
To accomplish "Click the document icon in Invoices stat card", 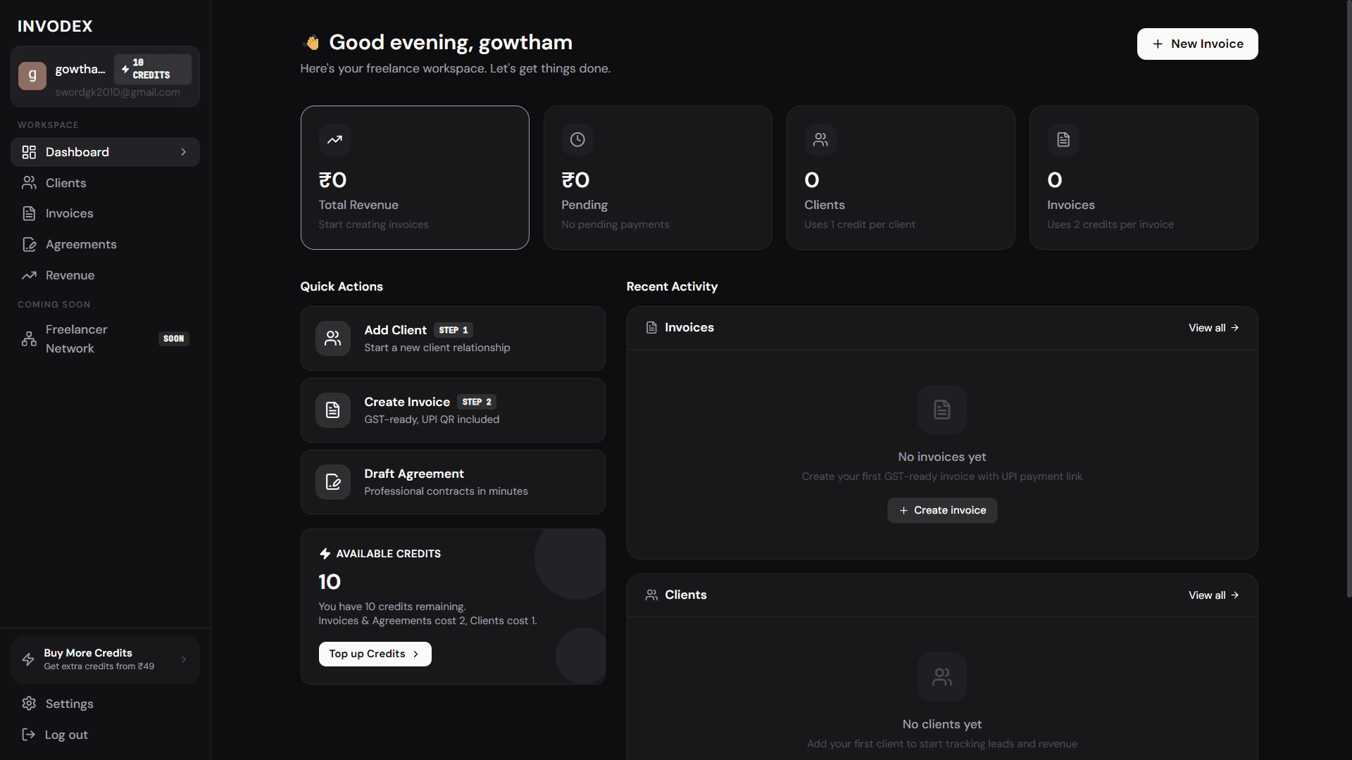I will (x=1063, y=139).
